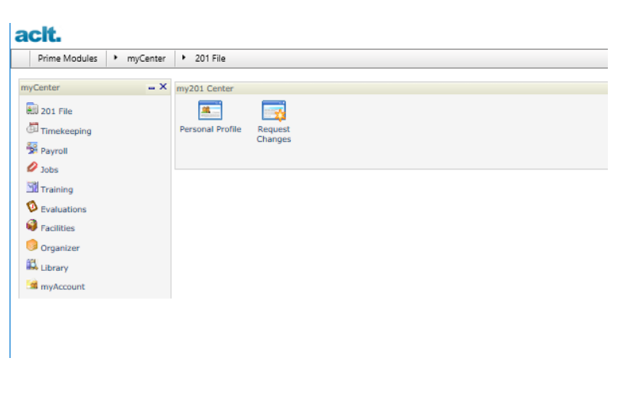Click the Personal Profile label

click(211, 129)
